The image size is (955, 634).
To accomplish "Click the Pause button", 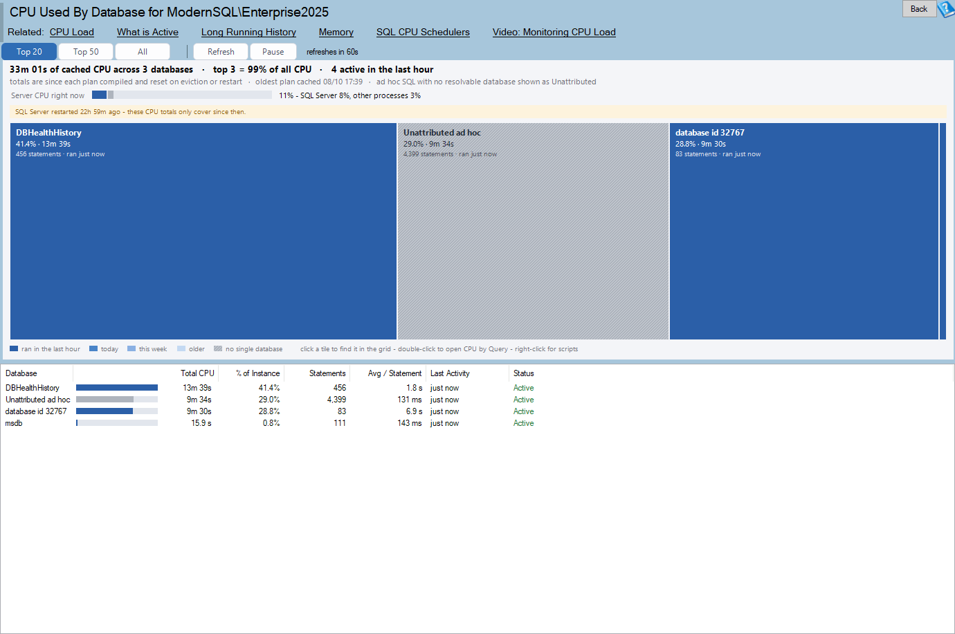I will coord(273,52).
